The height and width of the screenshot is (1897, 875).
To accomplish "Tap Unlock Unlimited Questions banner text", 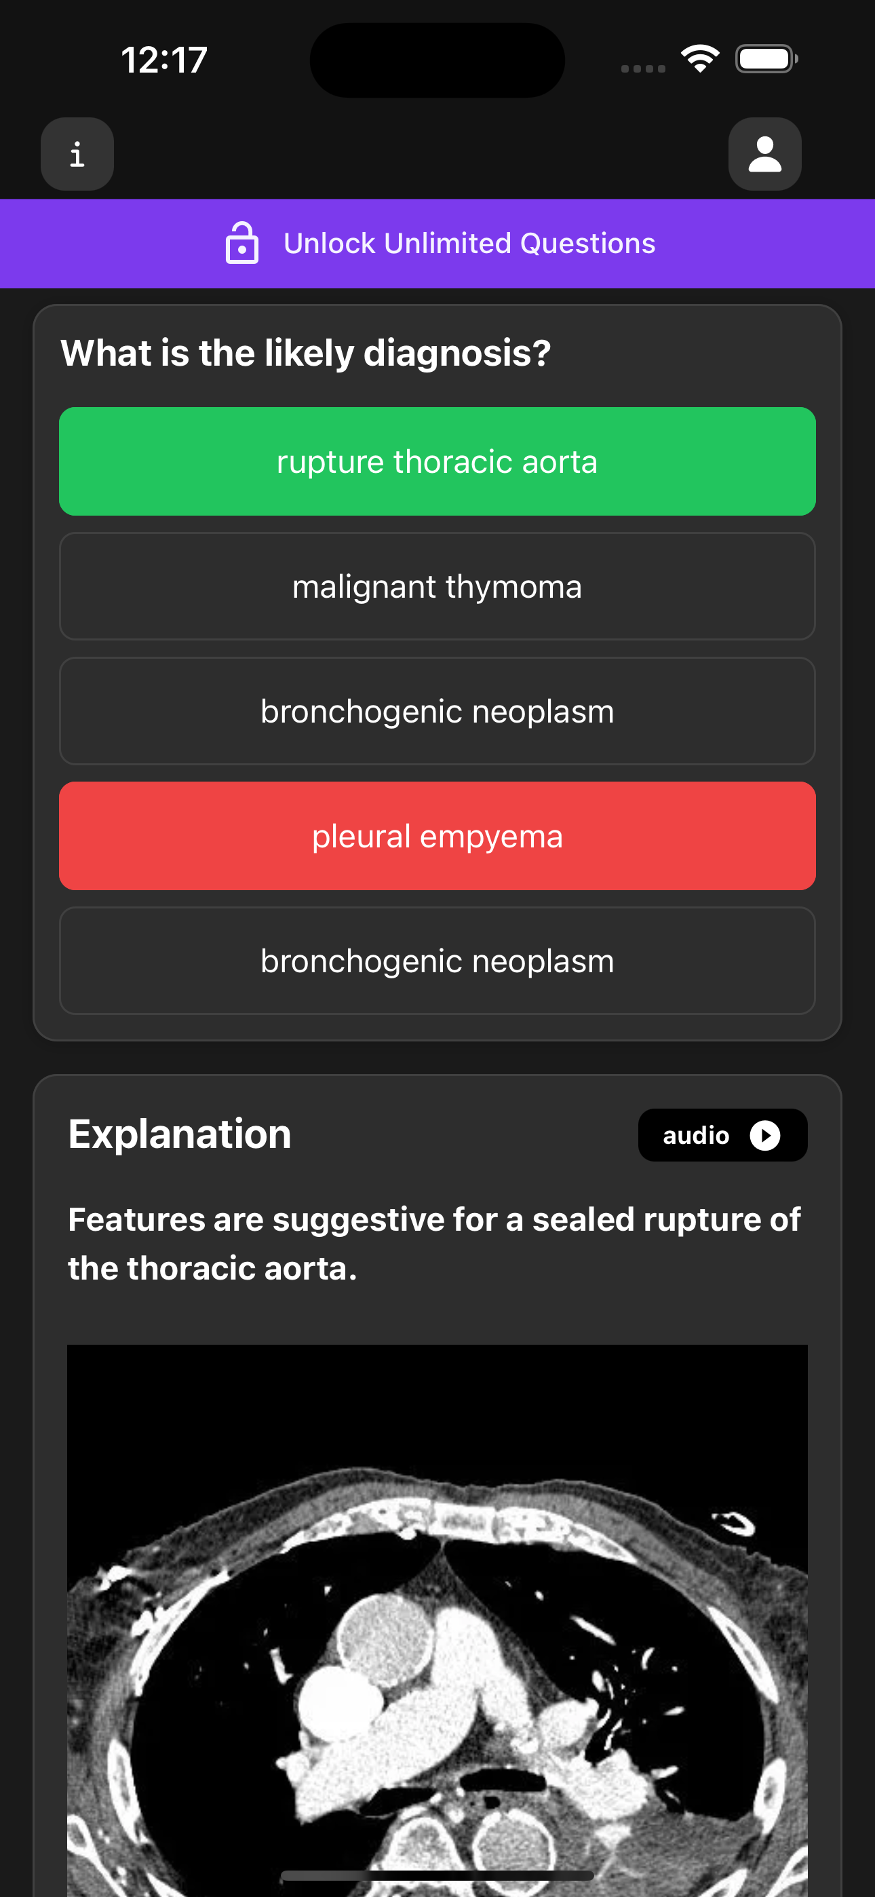I will point(469,243).
